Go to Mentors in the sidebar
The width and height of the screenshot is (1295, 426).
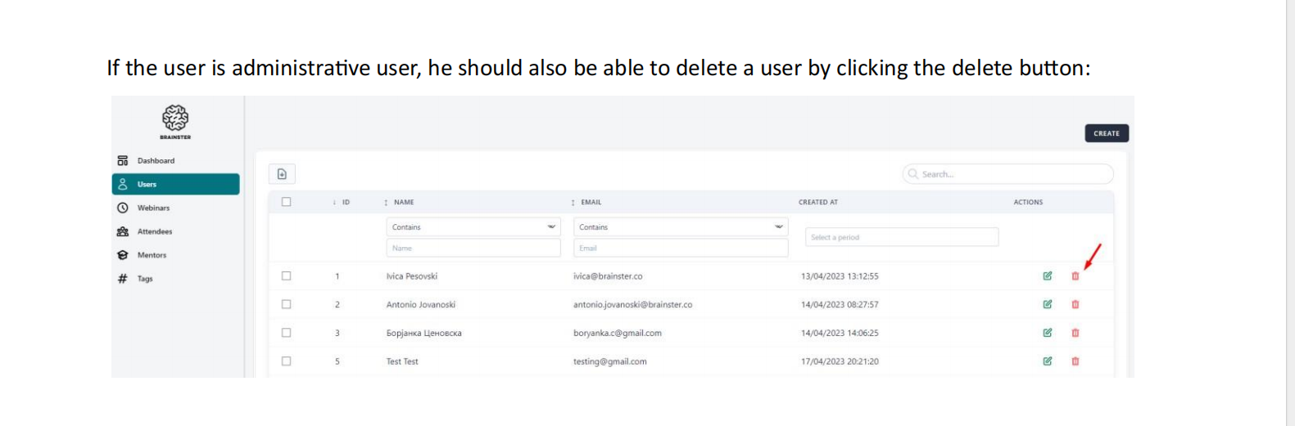coord(152,255)
